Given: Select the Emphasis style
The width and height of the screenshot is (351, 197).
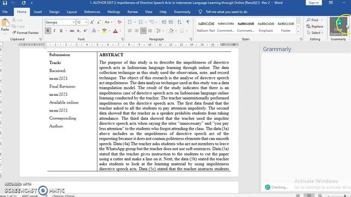Looking at the screenshot, I should pos(265,27).
